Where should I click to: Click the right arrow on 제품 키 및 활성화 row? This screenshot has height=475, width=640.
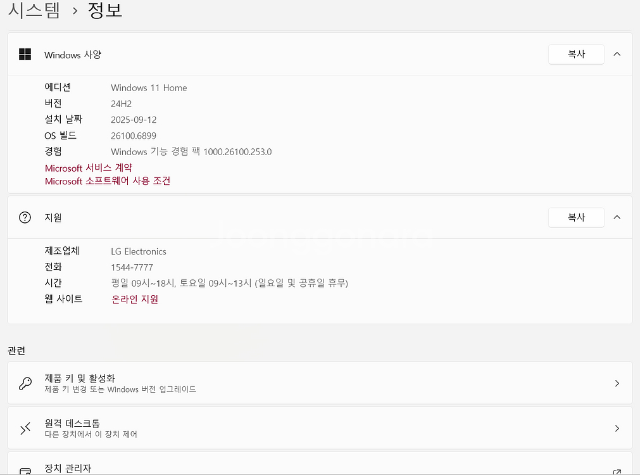617,383
